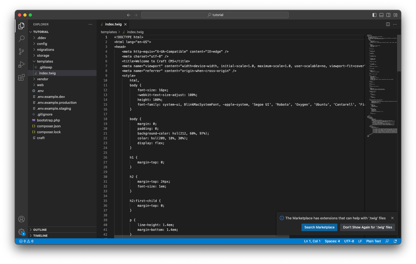Open the Search view in the activity bar

click(21, 39)
